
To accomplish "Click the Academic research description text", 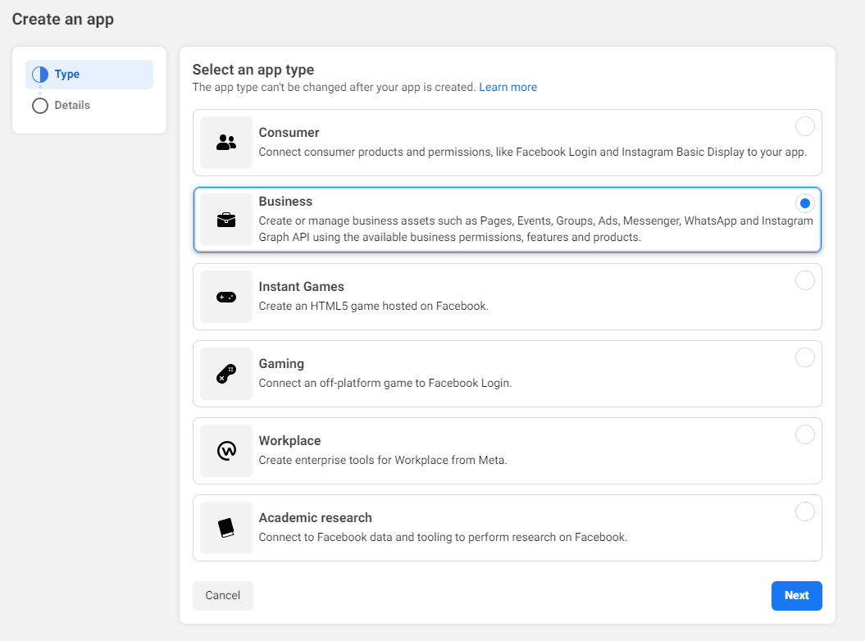I will click(x=443, y=537).
